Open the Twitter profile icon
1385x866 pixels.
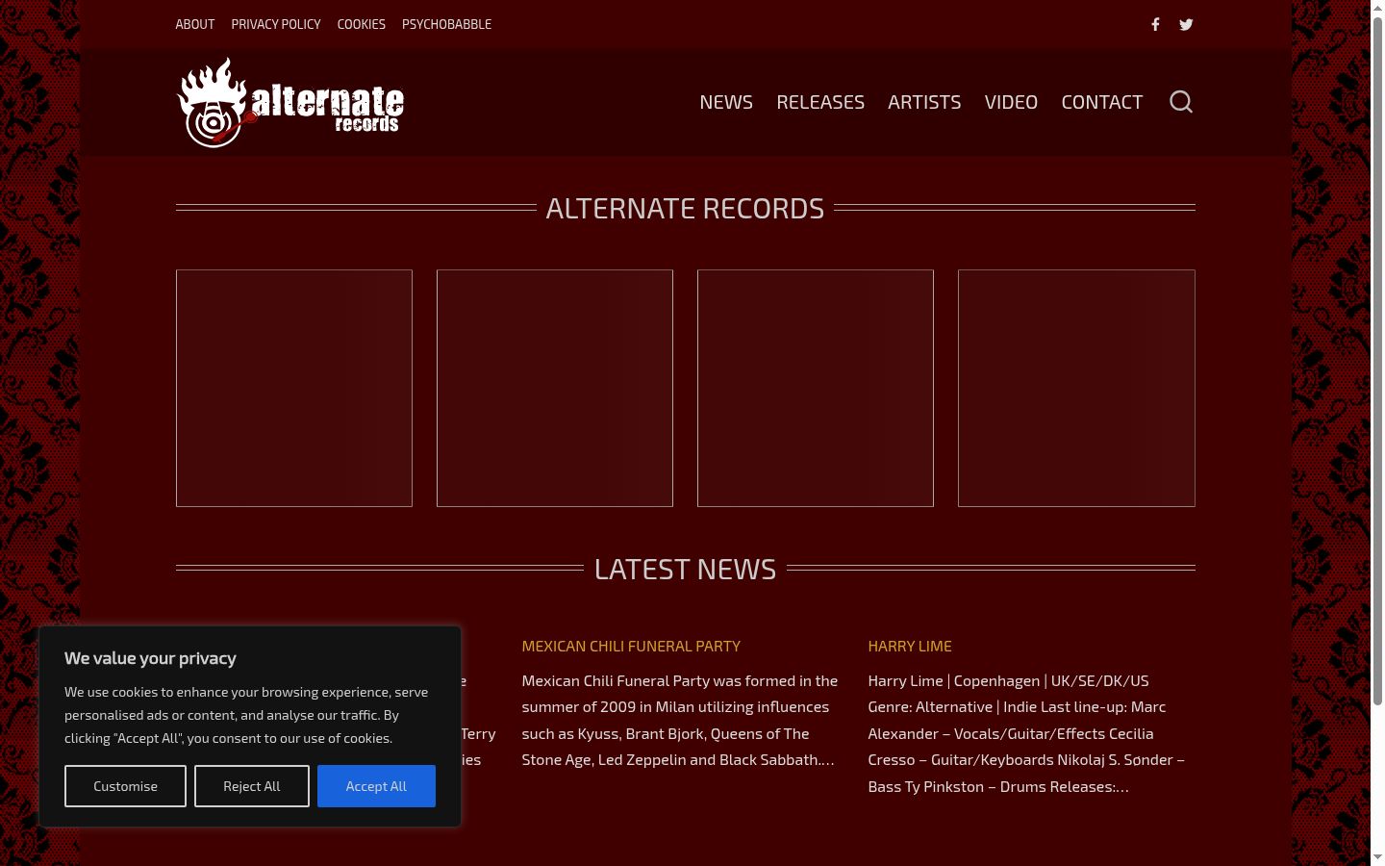coord(1186,24)
